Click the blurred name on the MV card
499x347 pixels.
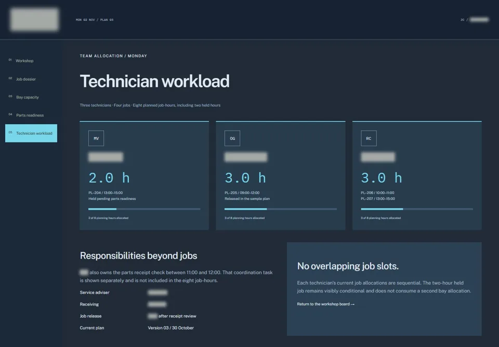pyautogui.click(x=106, y=157)
